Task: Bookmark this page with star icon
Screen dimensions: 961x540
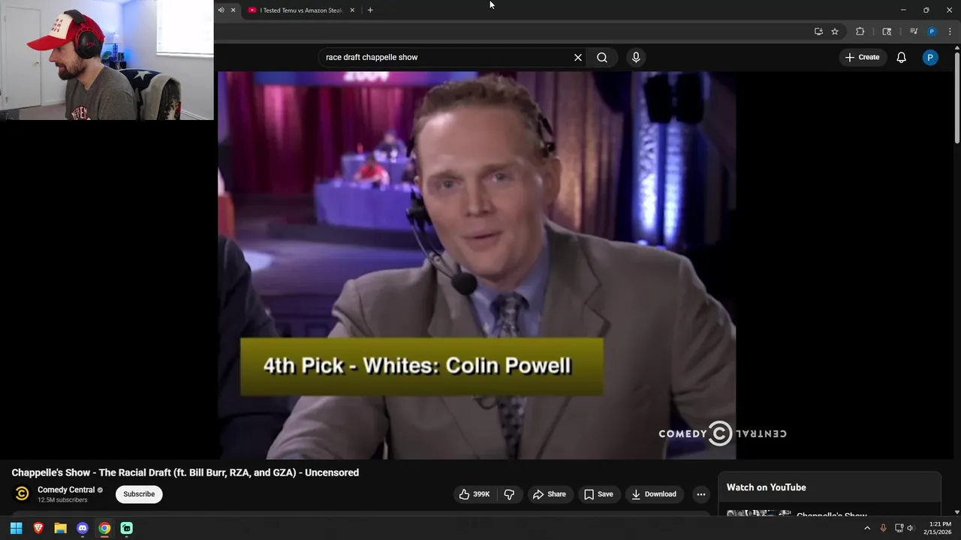Action: [835, 31]
